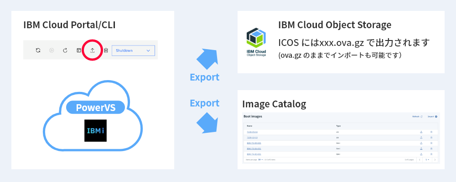This screenshot has height=182, width=456.
Task: Click the export icon for IBMi-73-04-001
Action: click(x=421, y=148)
